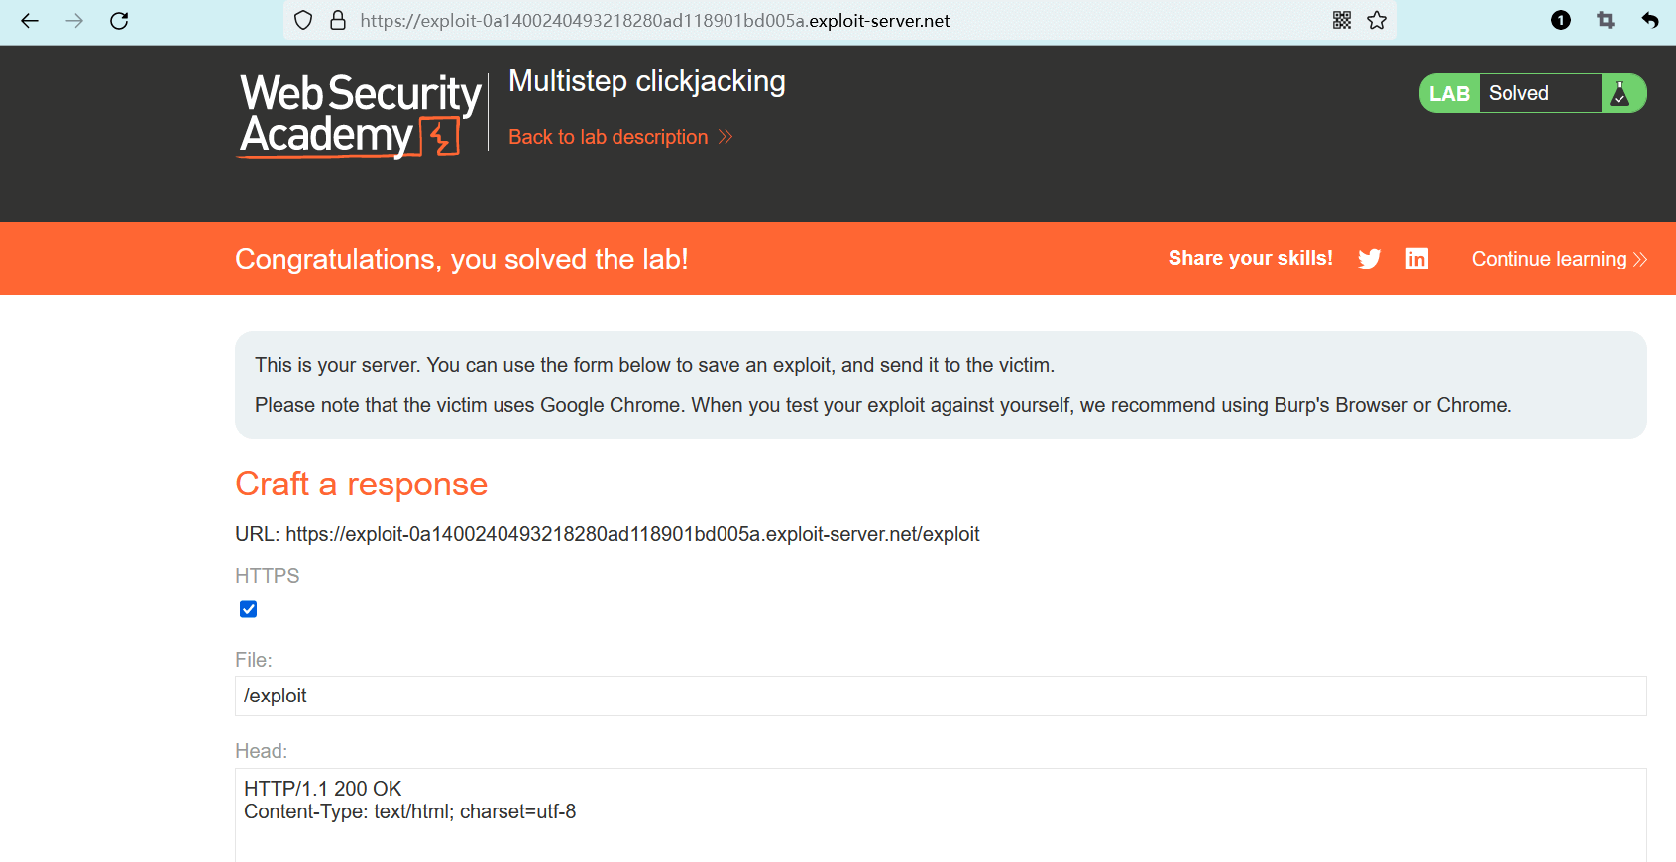Click the lab flask icon
The height and width of the screenshot is (862, 1676).
click(1620, 94)
